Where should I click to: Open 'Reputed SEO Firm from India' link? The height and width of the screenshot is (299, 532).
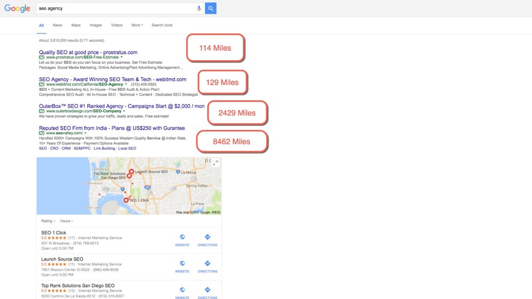click(112, 128)
